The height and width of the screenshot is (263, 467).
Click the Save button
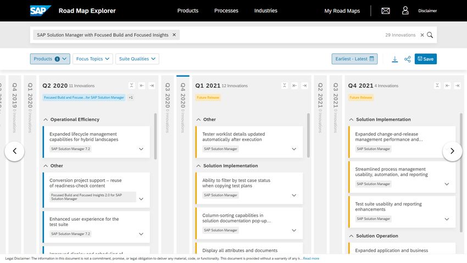coord(425,59)
